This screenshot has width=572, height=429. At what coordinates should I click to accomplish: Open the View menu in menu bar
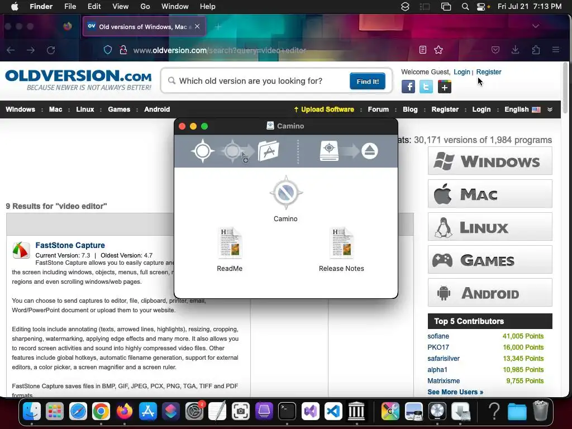click(x=121, y=7)
